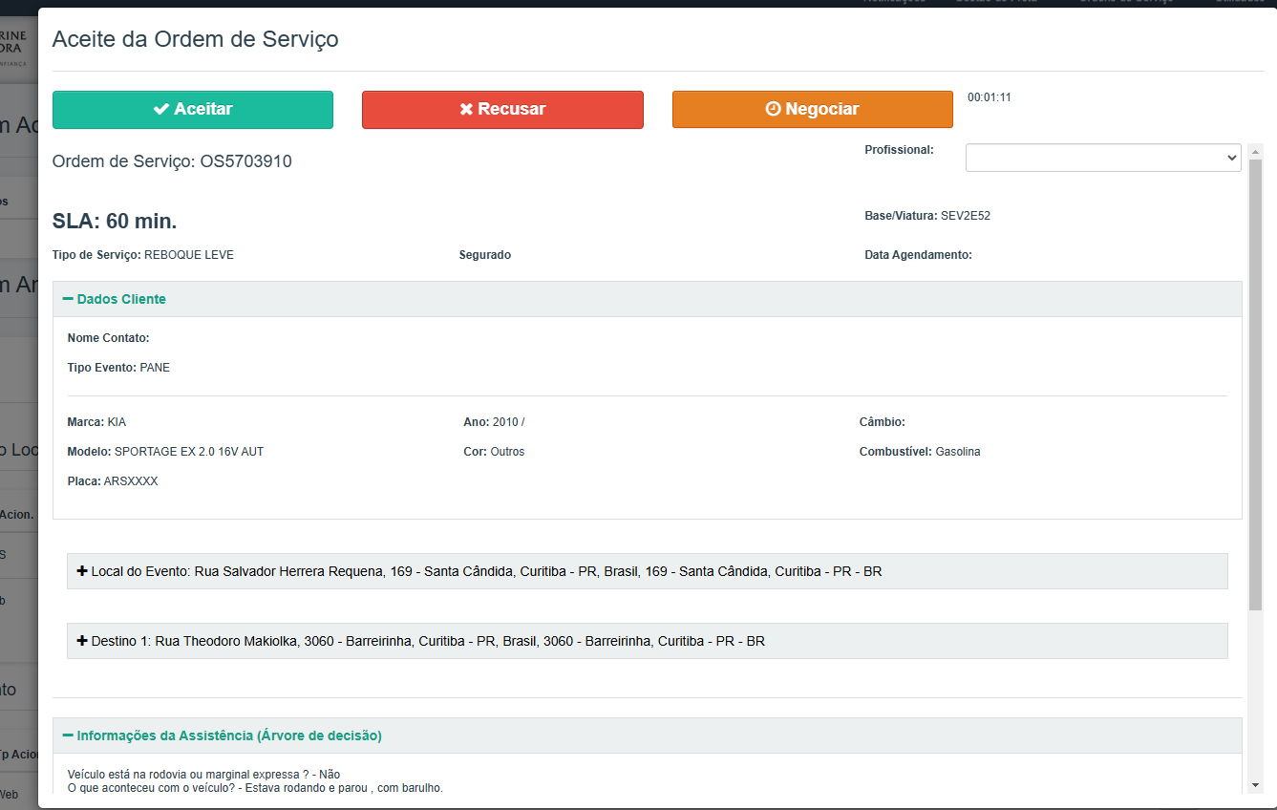The width and height of the screenshot is (1277, 810).
Task: Click the X icon on Recusar
Action: click(466, 109)
